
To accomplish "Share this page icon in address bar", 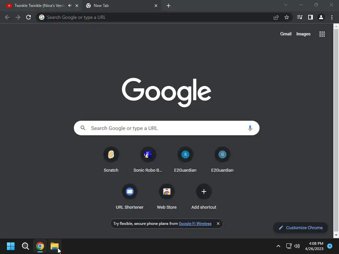I will pyautogui.click(x=276, y=17).
